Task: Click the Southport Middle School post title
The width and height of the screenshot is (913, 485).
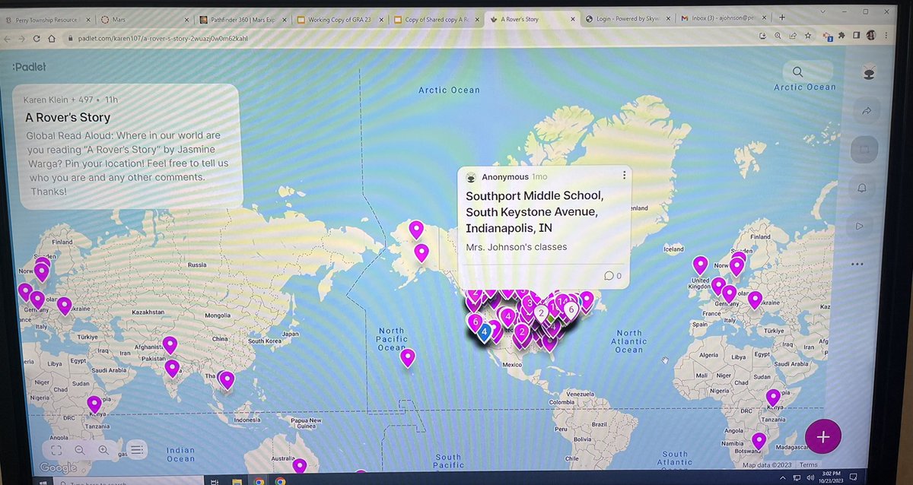Action: pyautogui.click(x=535, y=212)
